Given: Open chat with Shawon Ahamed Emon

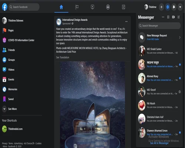Looking at the screenshot, I should (x=159, y=132).
